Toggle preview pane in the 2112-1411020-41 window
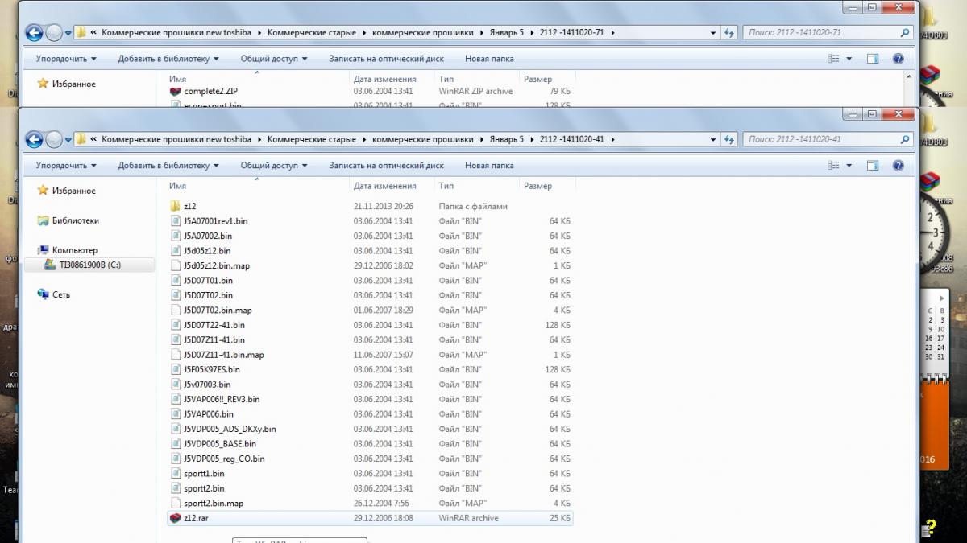967x543 pixels. click(x=873, y=166)
